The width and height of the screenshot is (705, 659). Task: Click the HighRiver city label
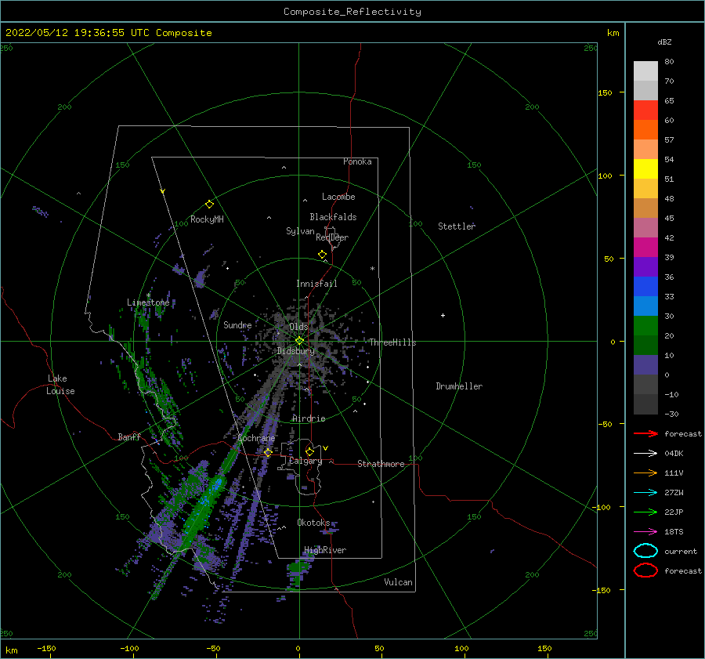325,550
